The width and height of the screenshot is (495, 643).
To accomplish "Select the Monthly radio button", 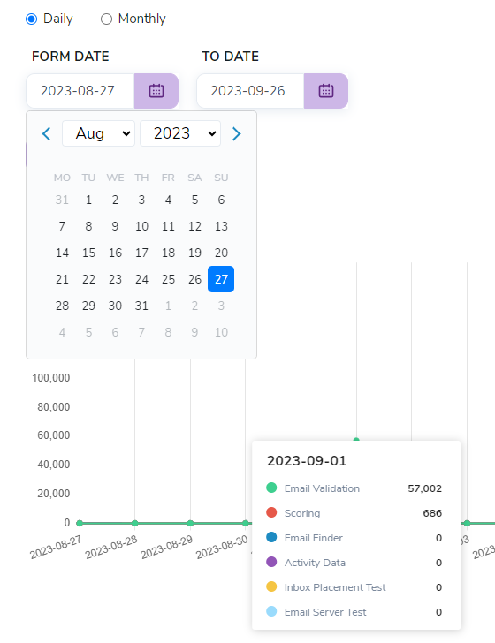I will pyautogui.click(x=106, y=19).
